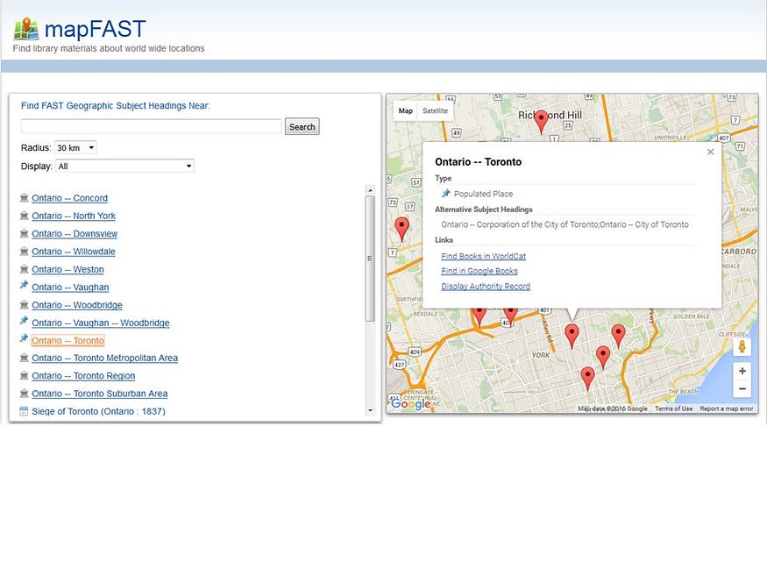Switch the map to Satellite view

[436, 111]
